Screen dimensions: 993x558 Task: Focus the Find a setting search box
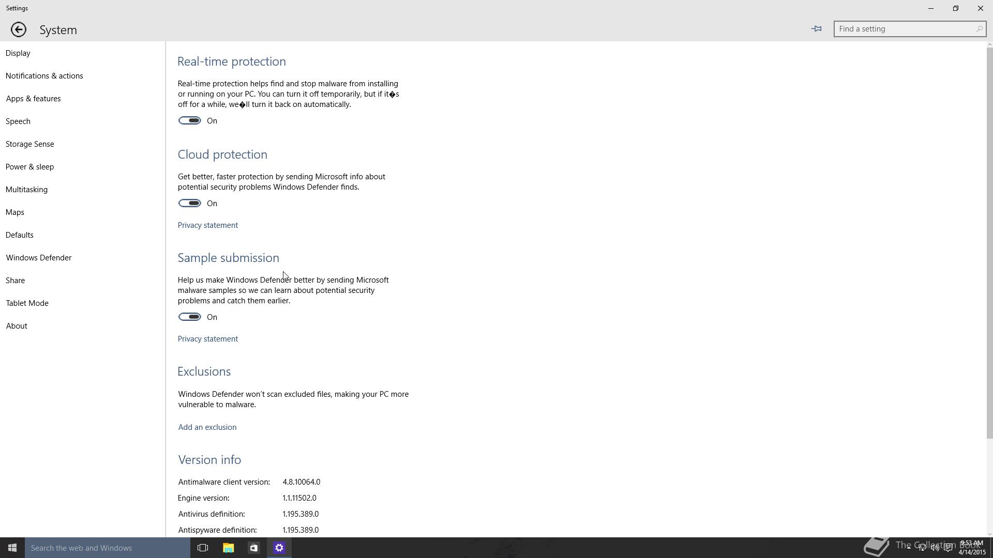(910, 29)
